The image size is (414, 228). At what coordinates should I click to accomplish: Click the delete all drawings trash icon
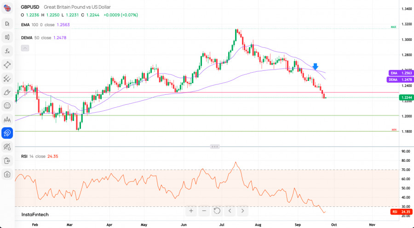[x=7, y=160]
